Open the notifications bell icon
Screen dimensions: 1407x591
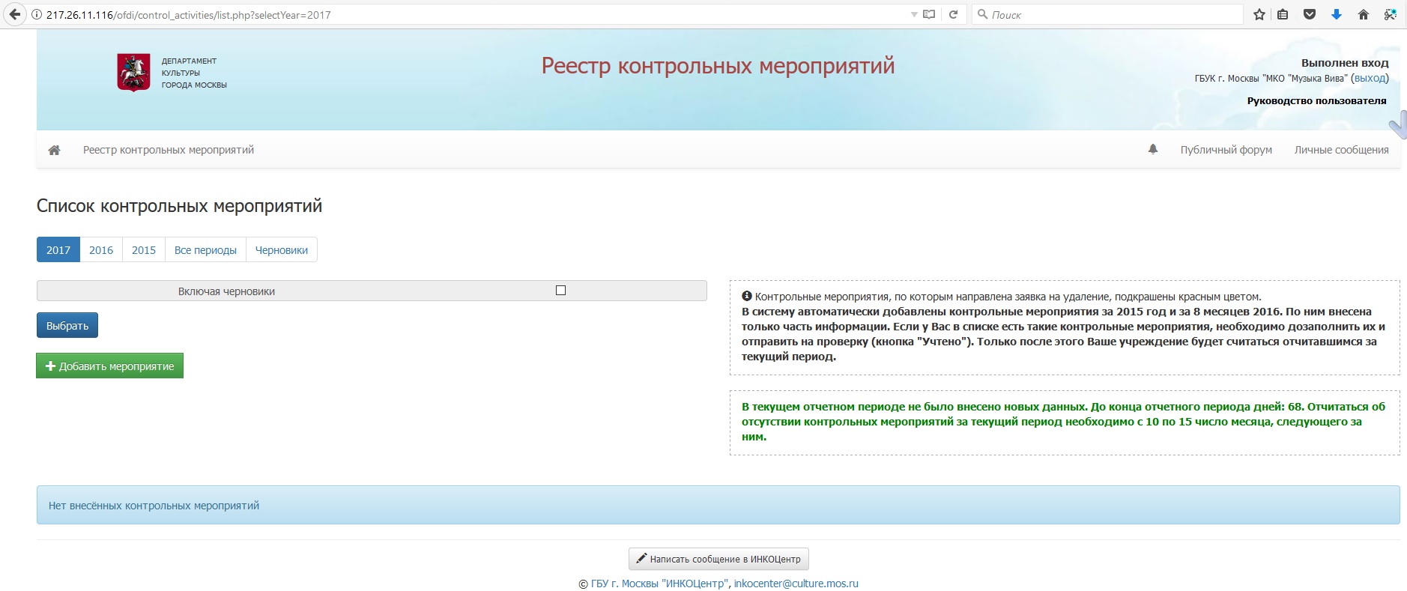(1153, 149)
